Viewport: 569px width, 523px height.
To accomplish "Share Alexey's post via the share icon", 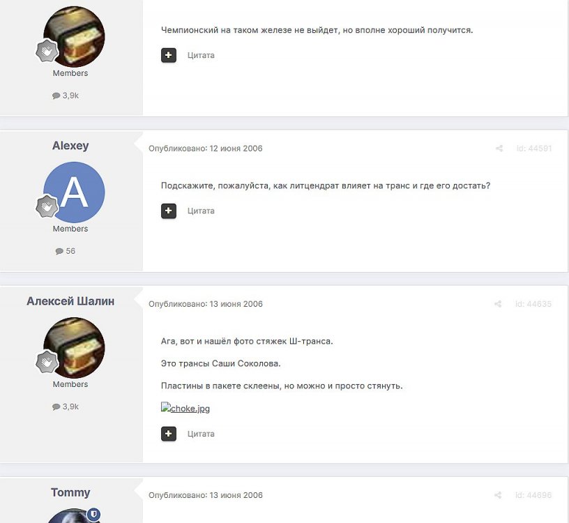I will pyautogui.click(x=499, y=149).
